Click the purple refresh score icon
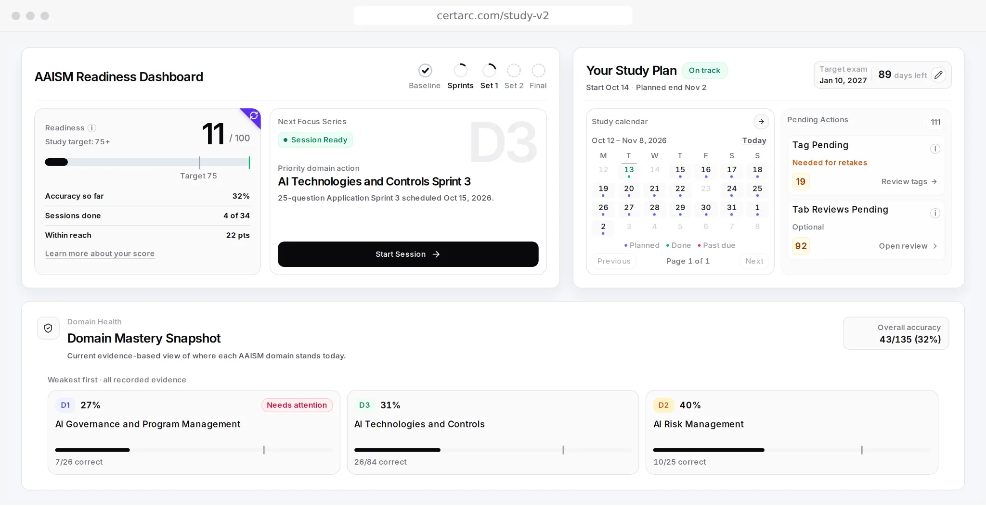The image size is (986, 506). pyautogui.click(x=254, y=115)
